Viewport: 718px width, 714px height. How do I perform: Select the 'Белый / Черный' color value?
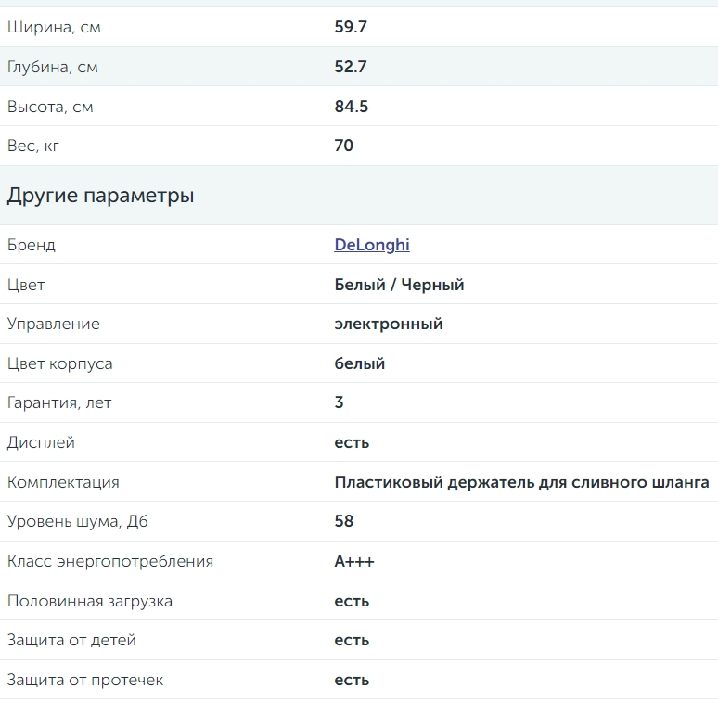coord(399,285)
